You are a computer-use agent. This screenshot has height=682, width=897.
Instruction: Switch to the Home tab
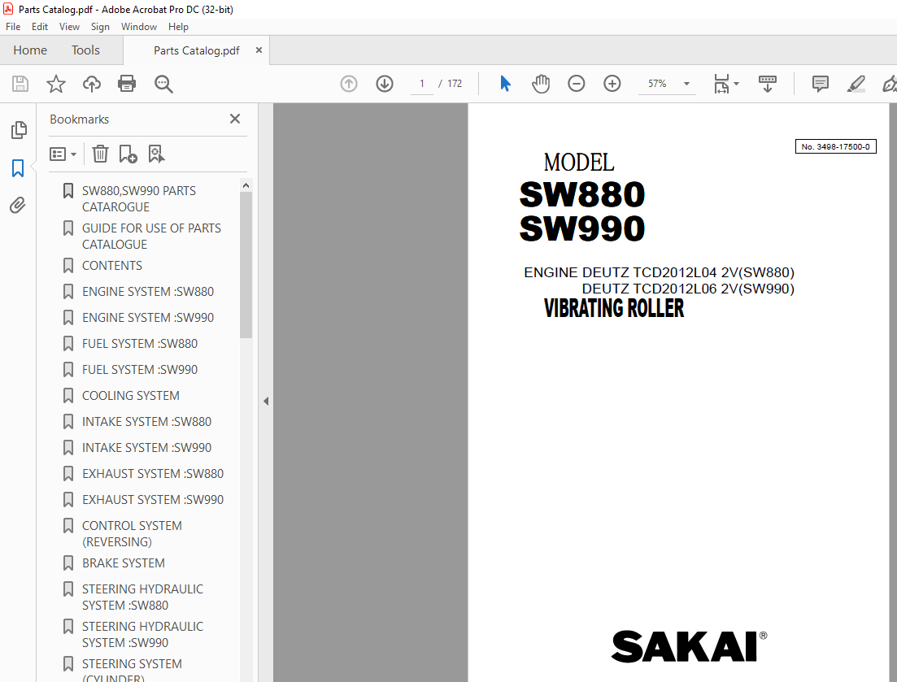click(x=30, y=50)
